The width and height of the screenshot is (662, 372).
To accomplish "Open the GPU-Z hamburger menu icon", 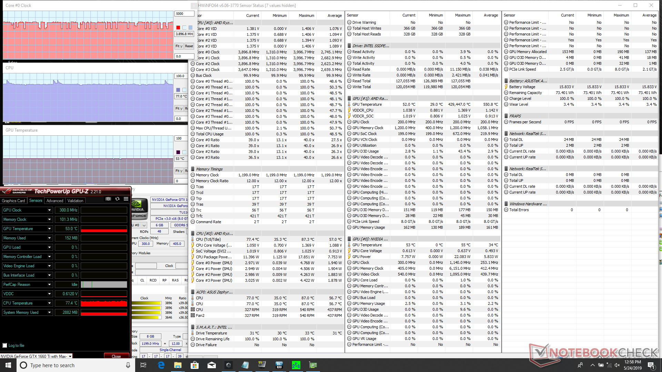I will pyautogui.click(x=126, y=199).
